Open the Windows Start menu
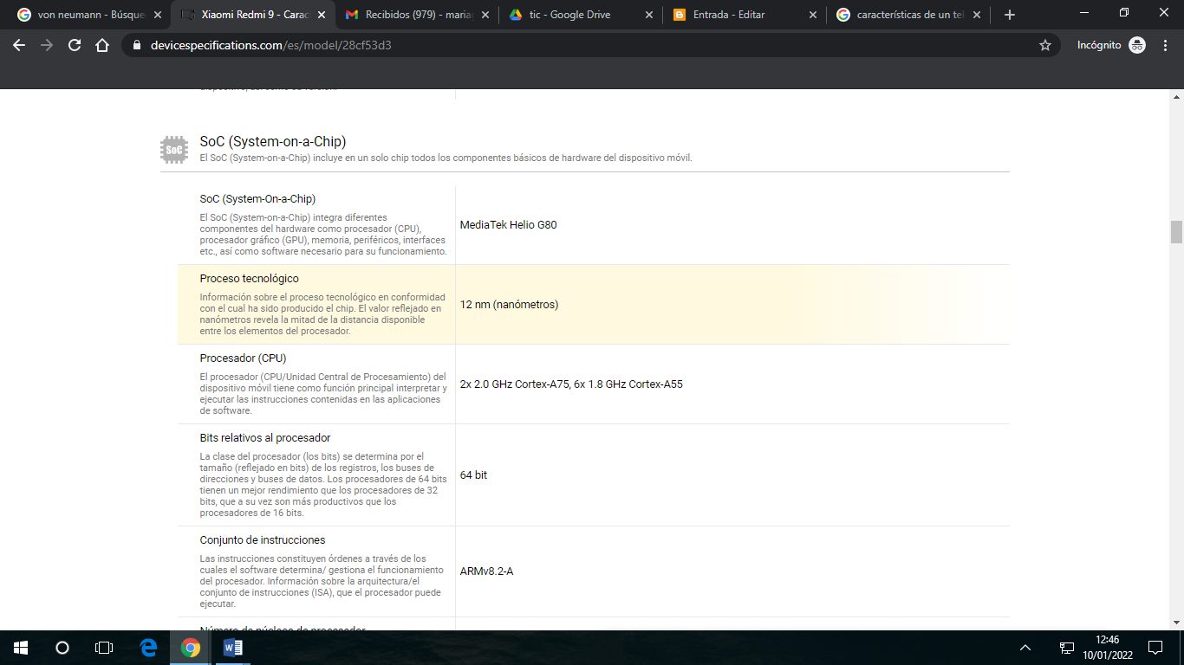This screenshot has height=665, width=1184. pos(21,647)
